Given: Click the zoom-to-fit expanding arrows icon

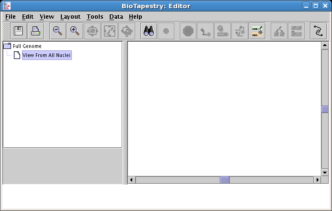Looking at the screenshot, I should [x=109, y=31].
